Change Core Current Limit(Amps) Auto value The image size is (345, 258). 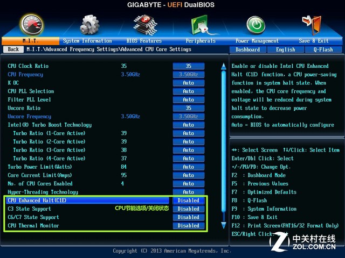click(x=189, y=175)
